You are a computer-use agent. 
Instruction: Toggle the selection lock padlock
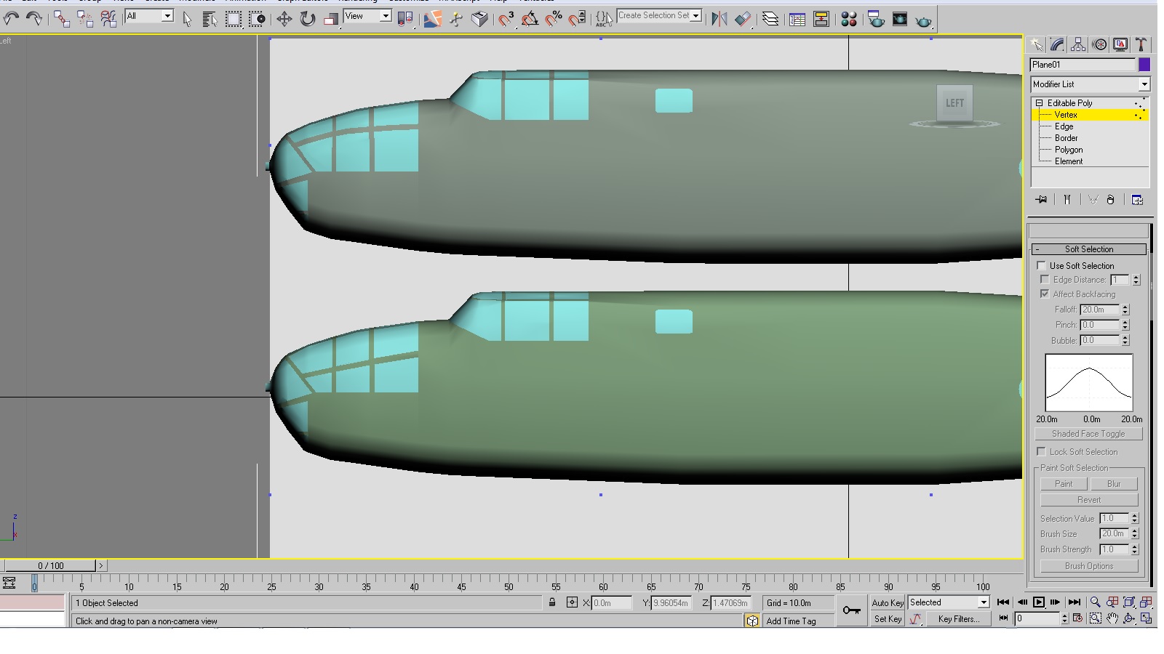552,602
